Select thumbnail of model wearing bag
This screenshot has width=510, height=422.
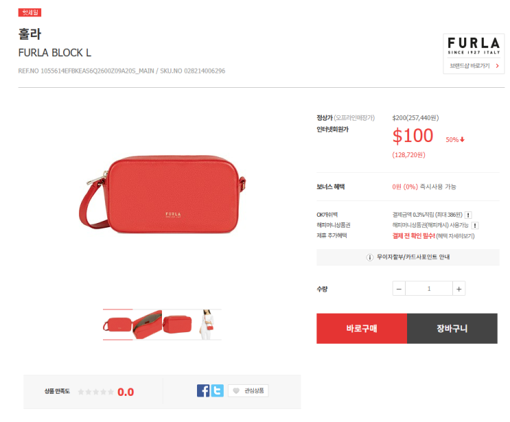207,325
